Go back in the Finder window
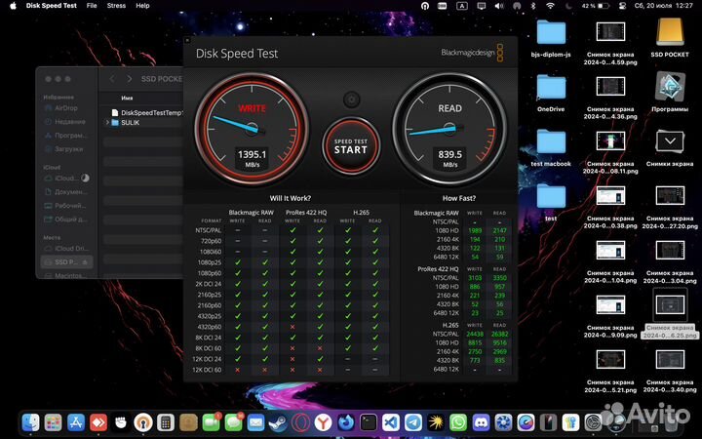 (x=112, y=79)
